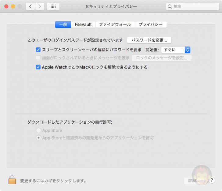Viewport: 222px width, 191px height.
Task: Go back with the left arrow button
Action: click(x=30, y=6)
